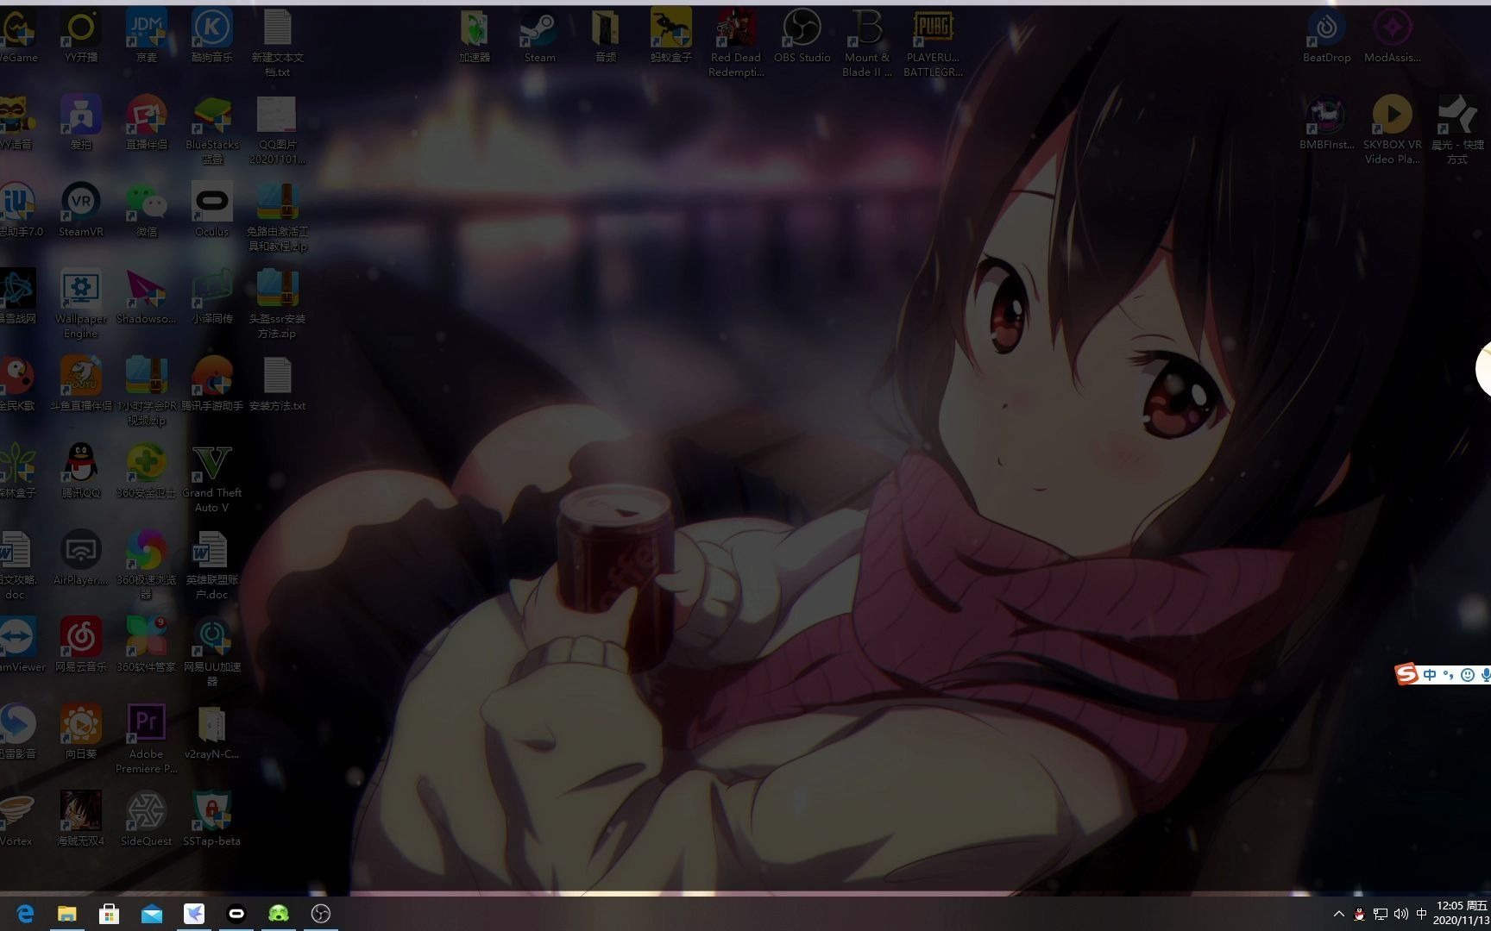The width and height of the screenshot is (1491, 931).
Task: Open the Oculus desktop shortcut
Action: pos(212,210)
